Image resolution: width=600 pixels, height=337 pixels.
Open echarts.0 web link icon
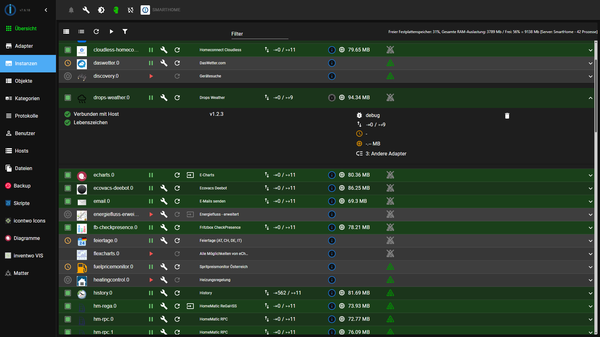pos(190,175)
